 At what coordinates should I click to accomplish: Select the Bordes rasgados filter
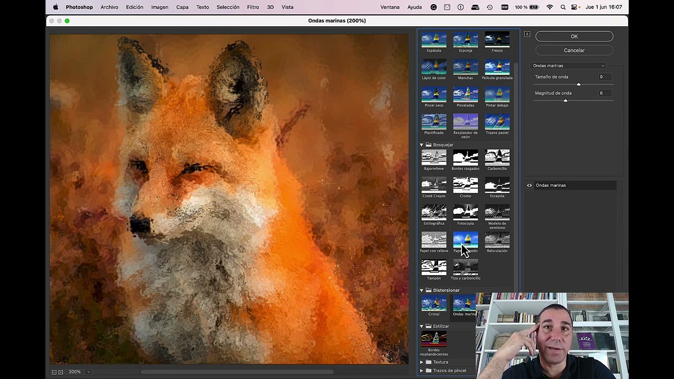point(465,157)
